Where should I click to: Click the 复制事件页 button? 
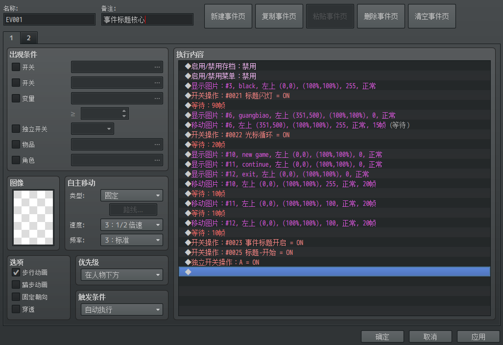click(x=279, y=16)
